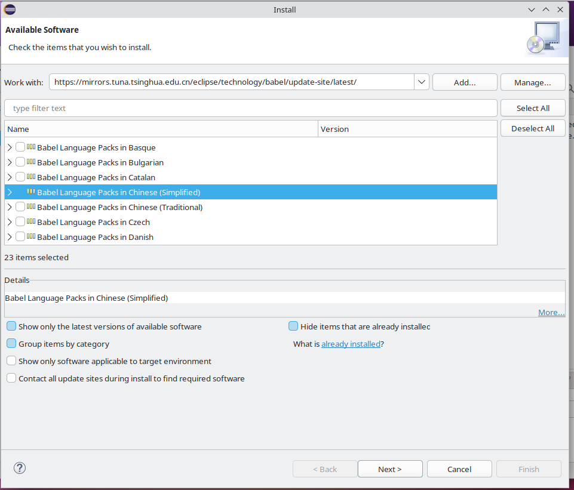Expand Babel Language Packs in Czech
The image size is (574, 490).
pos(10,223)
